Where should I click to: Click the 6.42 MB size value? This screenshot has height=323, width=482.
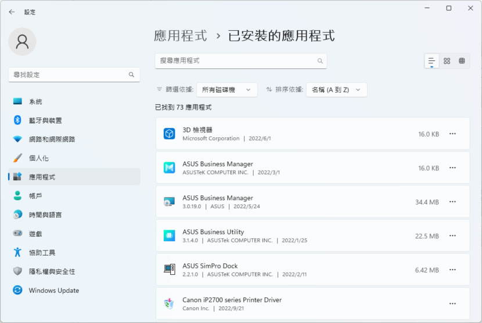(427, 270)
